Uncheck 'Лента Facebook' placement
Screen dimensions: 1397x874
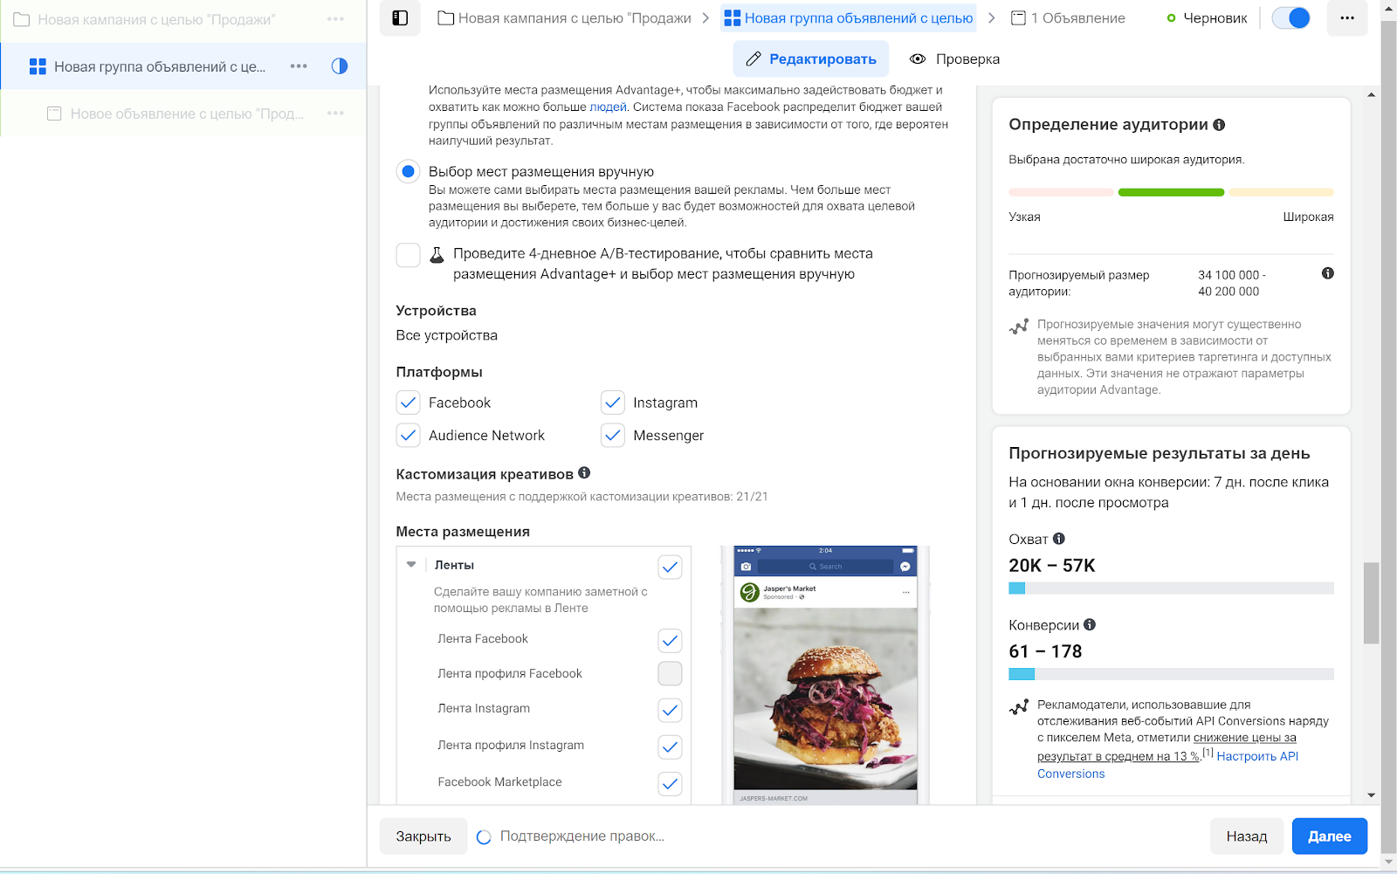pos(670,640)
